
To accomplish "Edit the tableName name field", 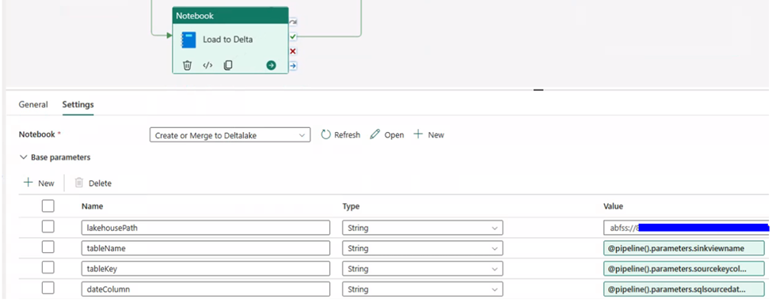I will (x=206, y=248).
